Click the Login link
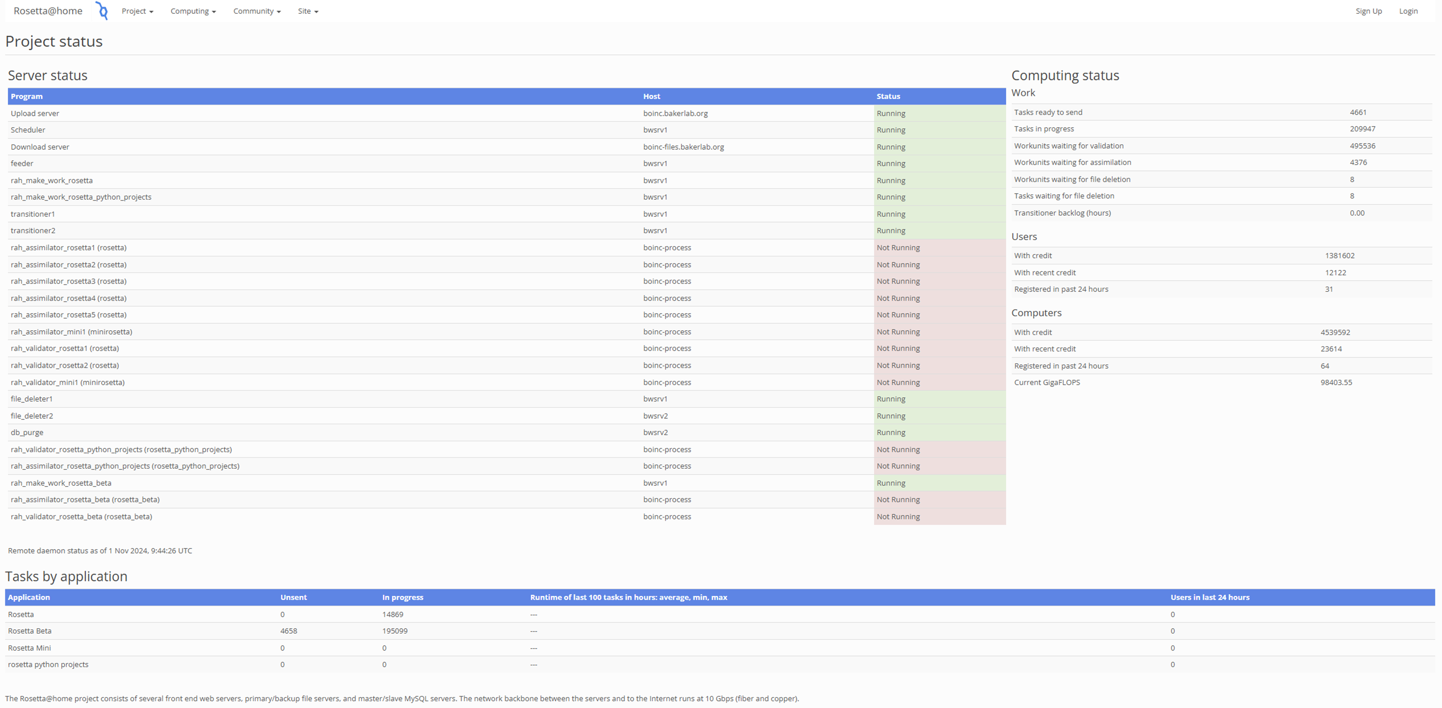 (1408, 11)
